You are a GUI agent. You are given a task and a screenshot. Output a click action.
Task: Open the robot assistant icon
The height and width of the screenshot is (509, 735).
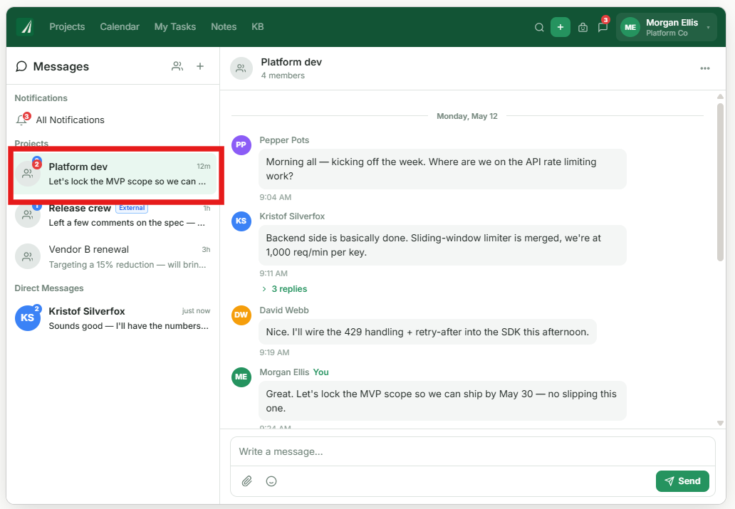coord(583,27)
